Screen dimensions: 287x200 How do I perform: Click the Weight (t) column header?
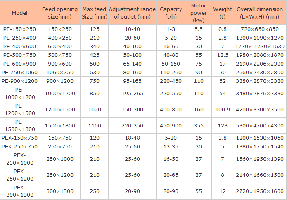[222, 13]
